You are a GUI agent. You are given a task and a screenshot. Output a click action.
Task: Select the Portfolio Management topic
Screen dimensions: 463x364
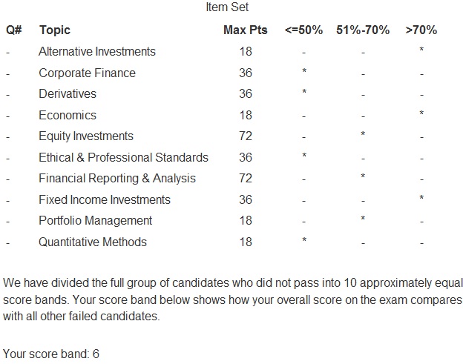(96, 221)
